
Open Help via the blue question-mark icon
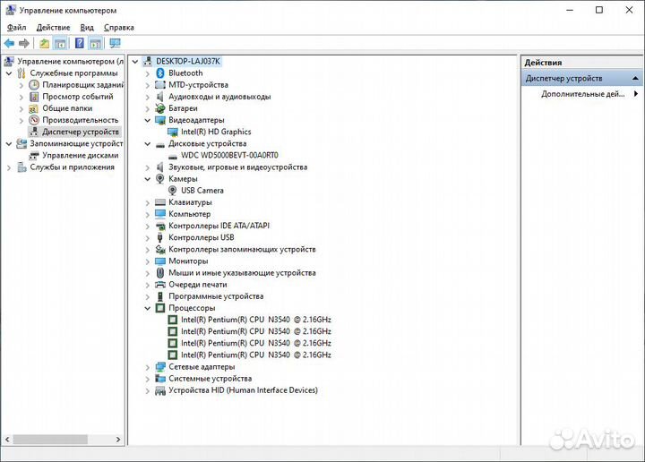point(80,43)
